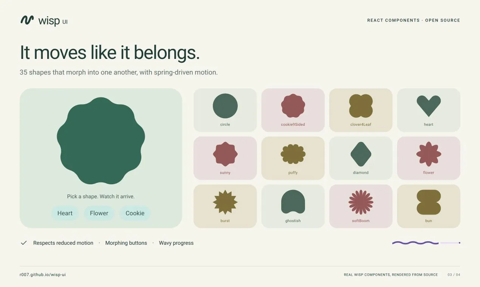
Task: Click the 'Morphing buttons' text
Action: coord(126,243)
